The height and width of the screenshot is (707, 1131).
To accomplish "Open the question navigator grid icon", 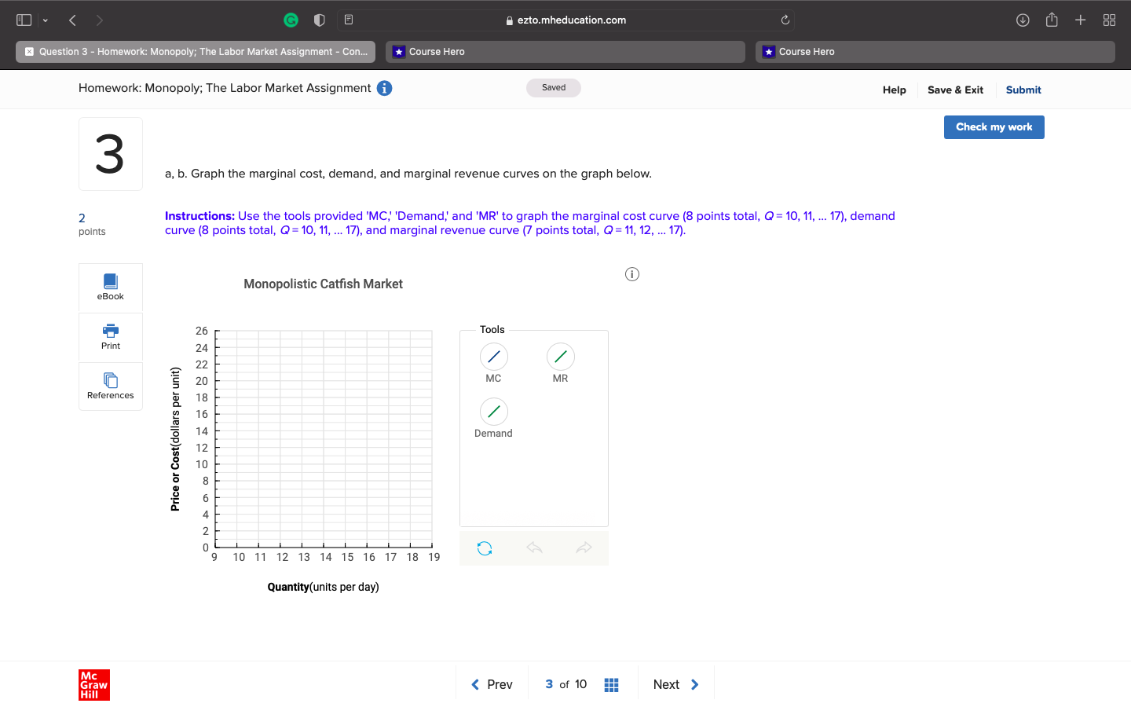I will coord(611,684).
